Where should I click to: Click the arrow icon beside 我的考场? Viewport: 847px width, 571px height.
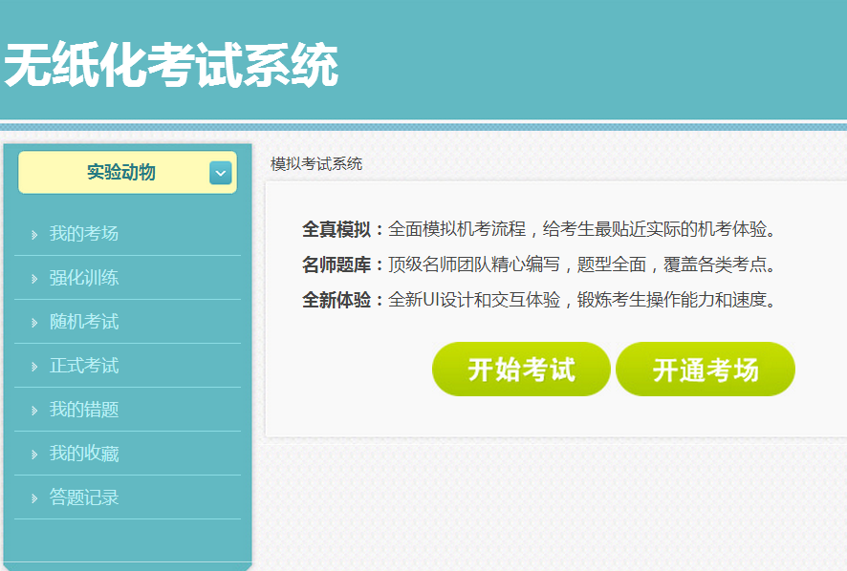click(x=34, y=235)
